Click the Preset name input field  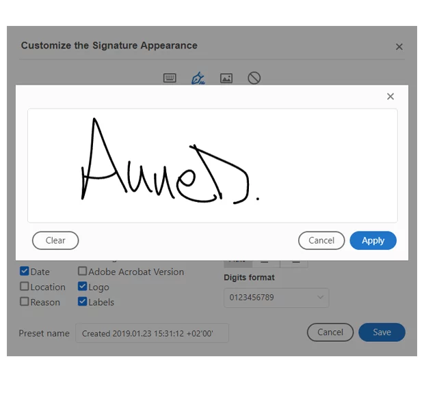(x=152, y=333)
